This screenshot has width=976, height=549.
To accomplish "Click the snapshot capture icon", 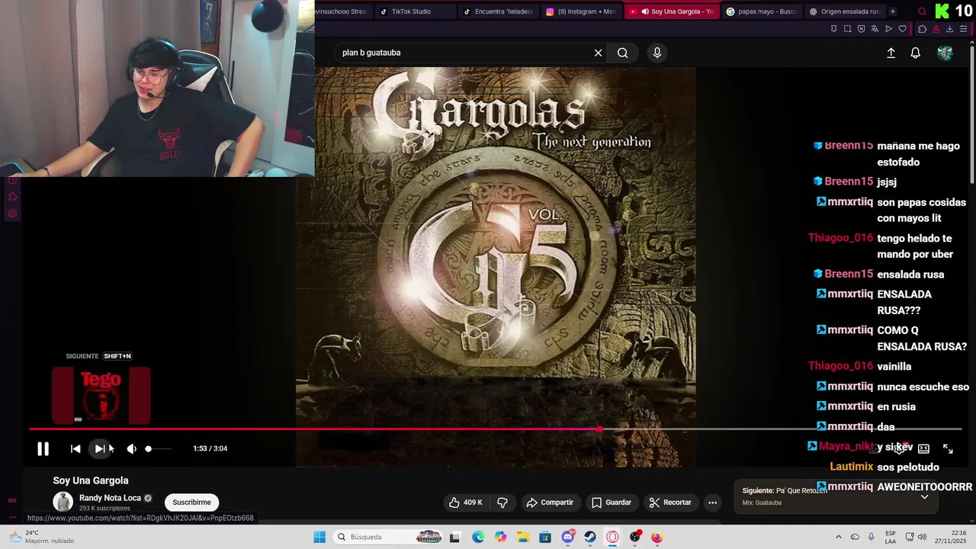I will pyautogui.click(x=847, y=29).
